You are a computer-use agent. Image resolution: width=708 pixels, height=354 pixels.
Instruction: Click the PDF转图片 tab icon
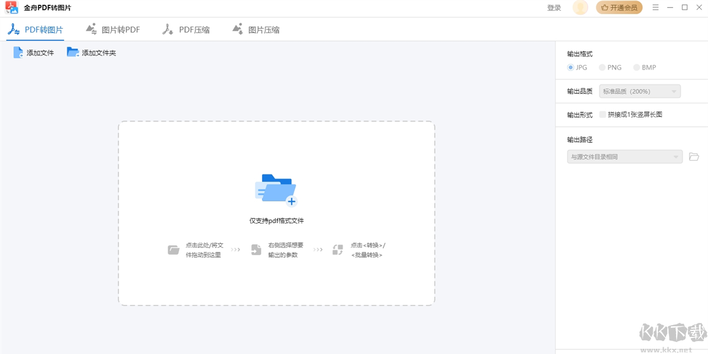click(x=13, y=28)
